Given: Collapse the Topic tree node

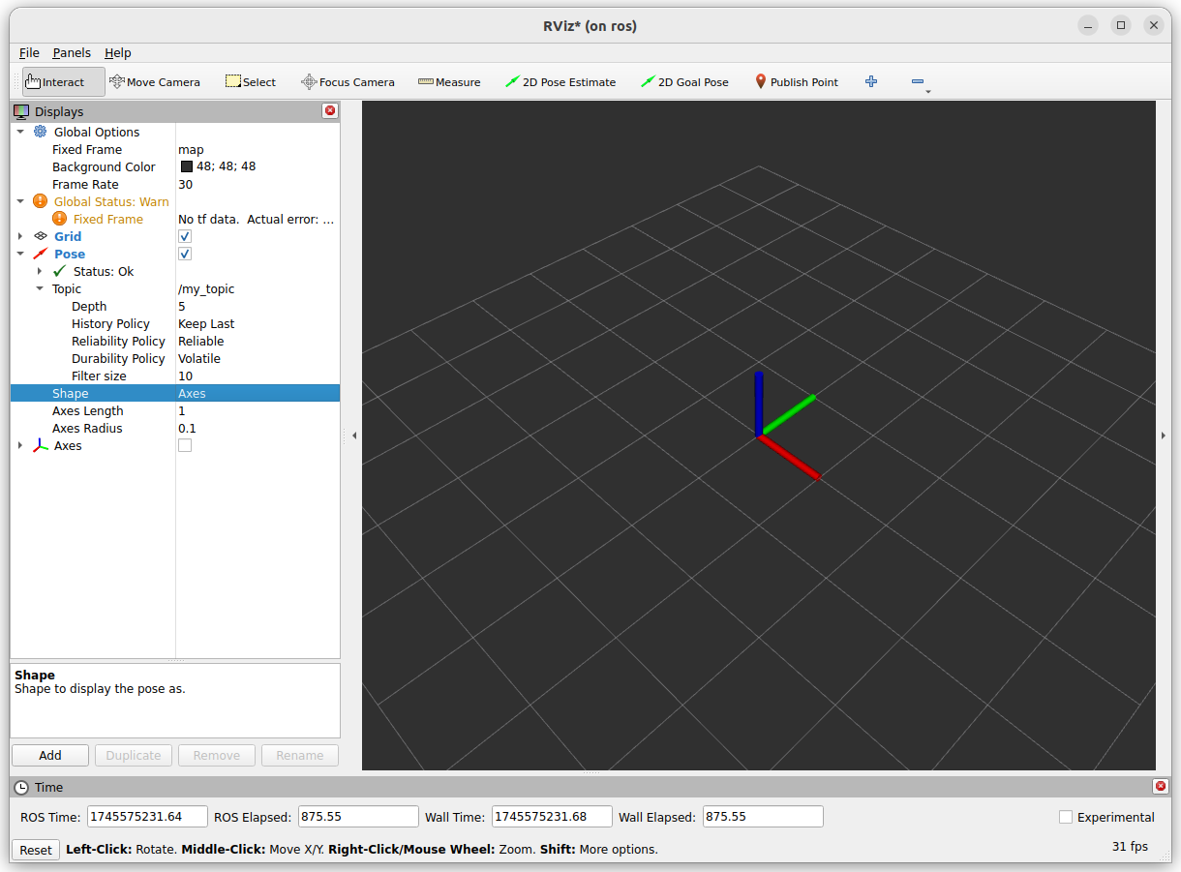Looking at the screenshot, I should 40,288.
